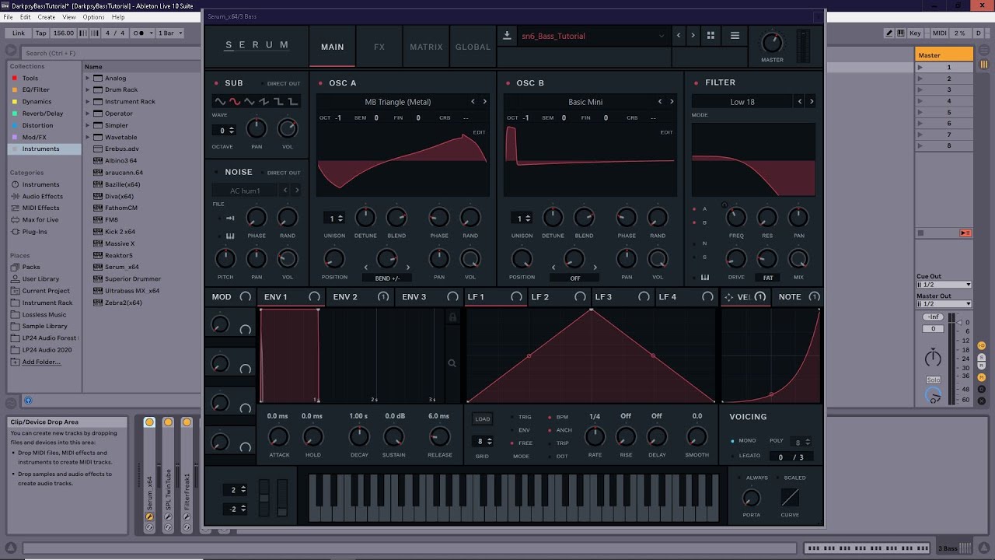Switch to the GLOBAL tab
This screenshot has width=995, height=560.
click(473, 47)
